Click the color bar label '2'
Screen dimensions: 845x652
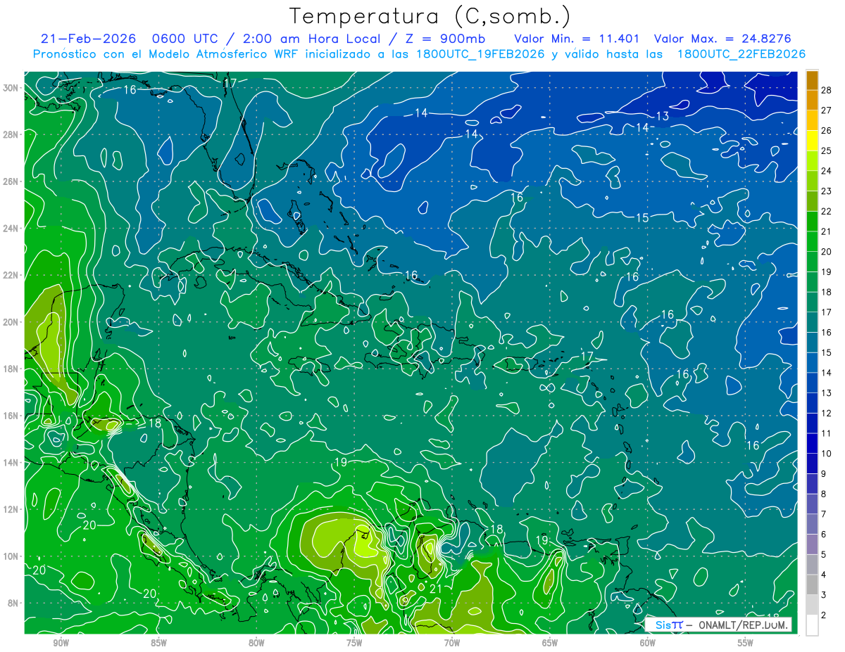(824, 615)
